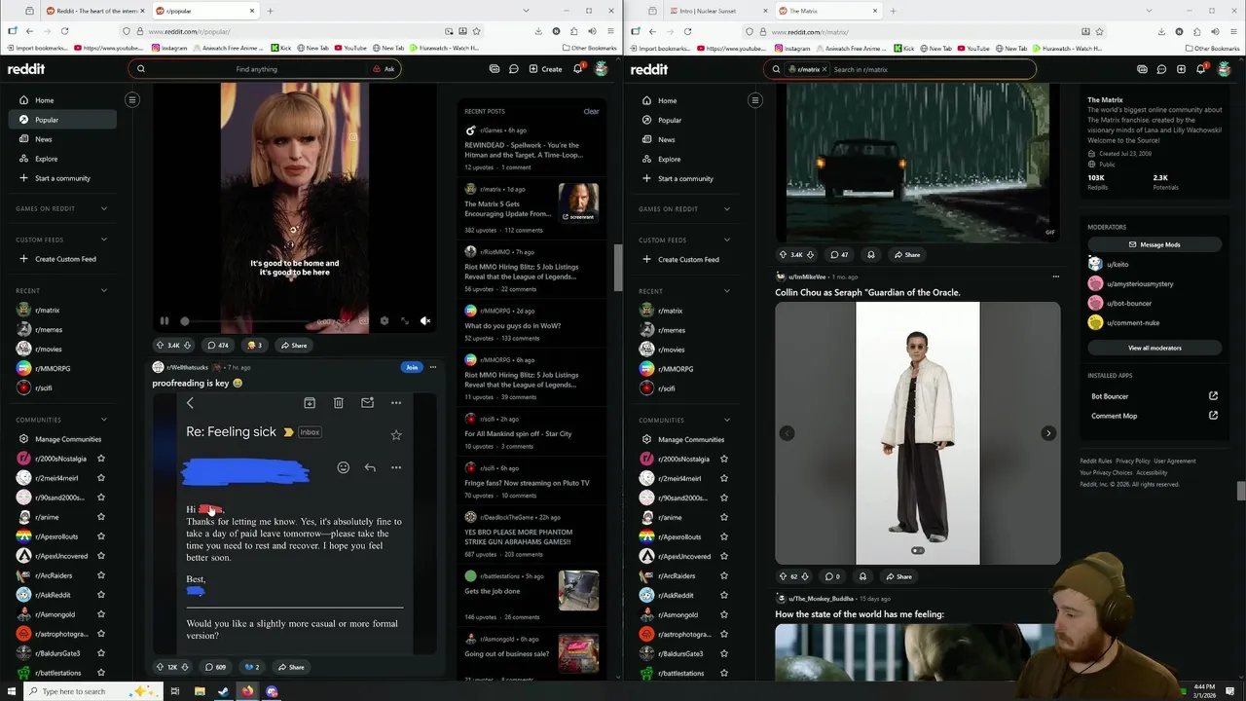Seek on the video progress bar

pos(247,321)
